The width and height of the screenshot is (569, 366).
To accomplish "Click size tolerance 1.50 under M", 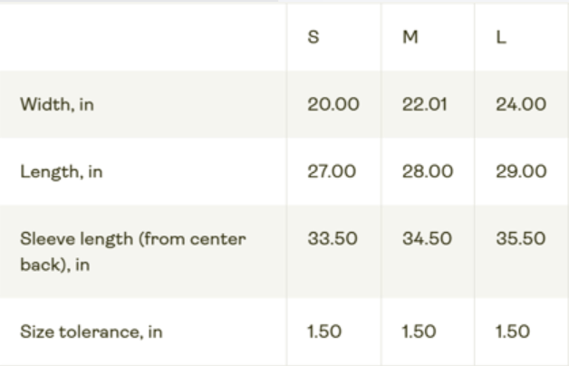I will click(419, 332).
